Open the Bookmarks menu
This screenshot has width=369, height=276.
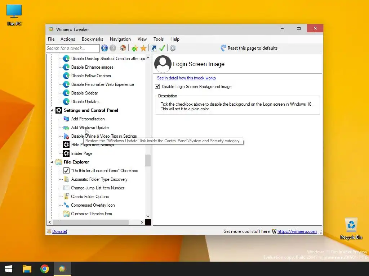[93, 39]
